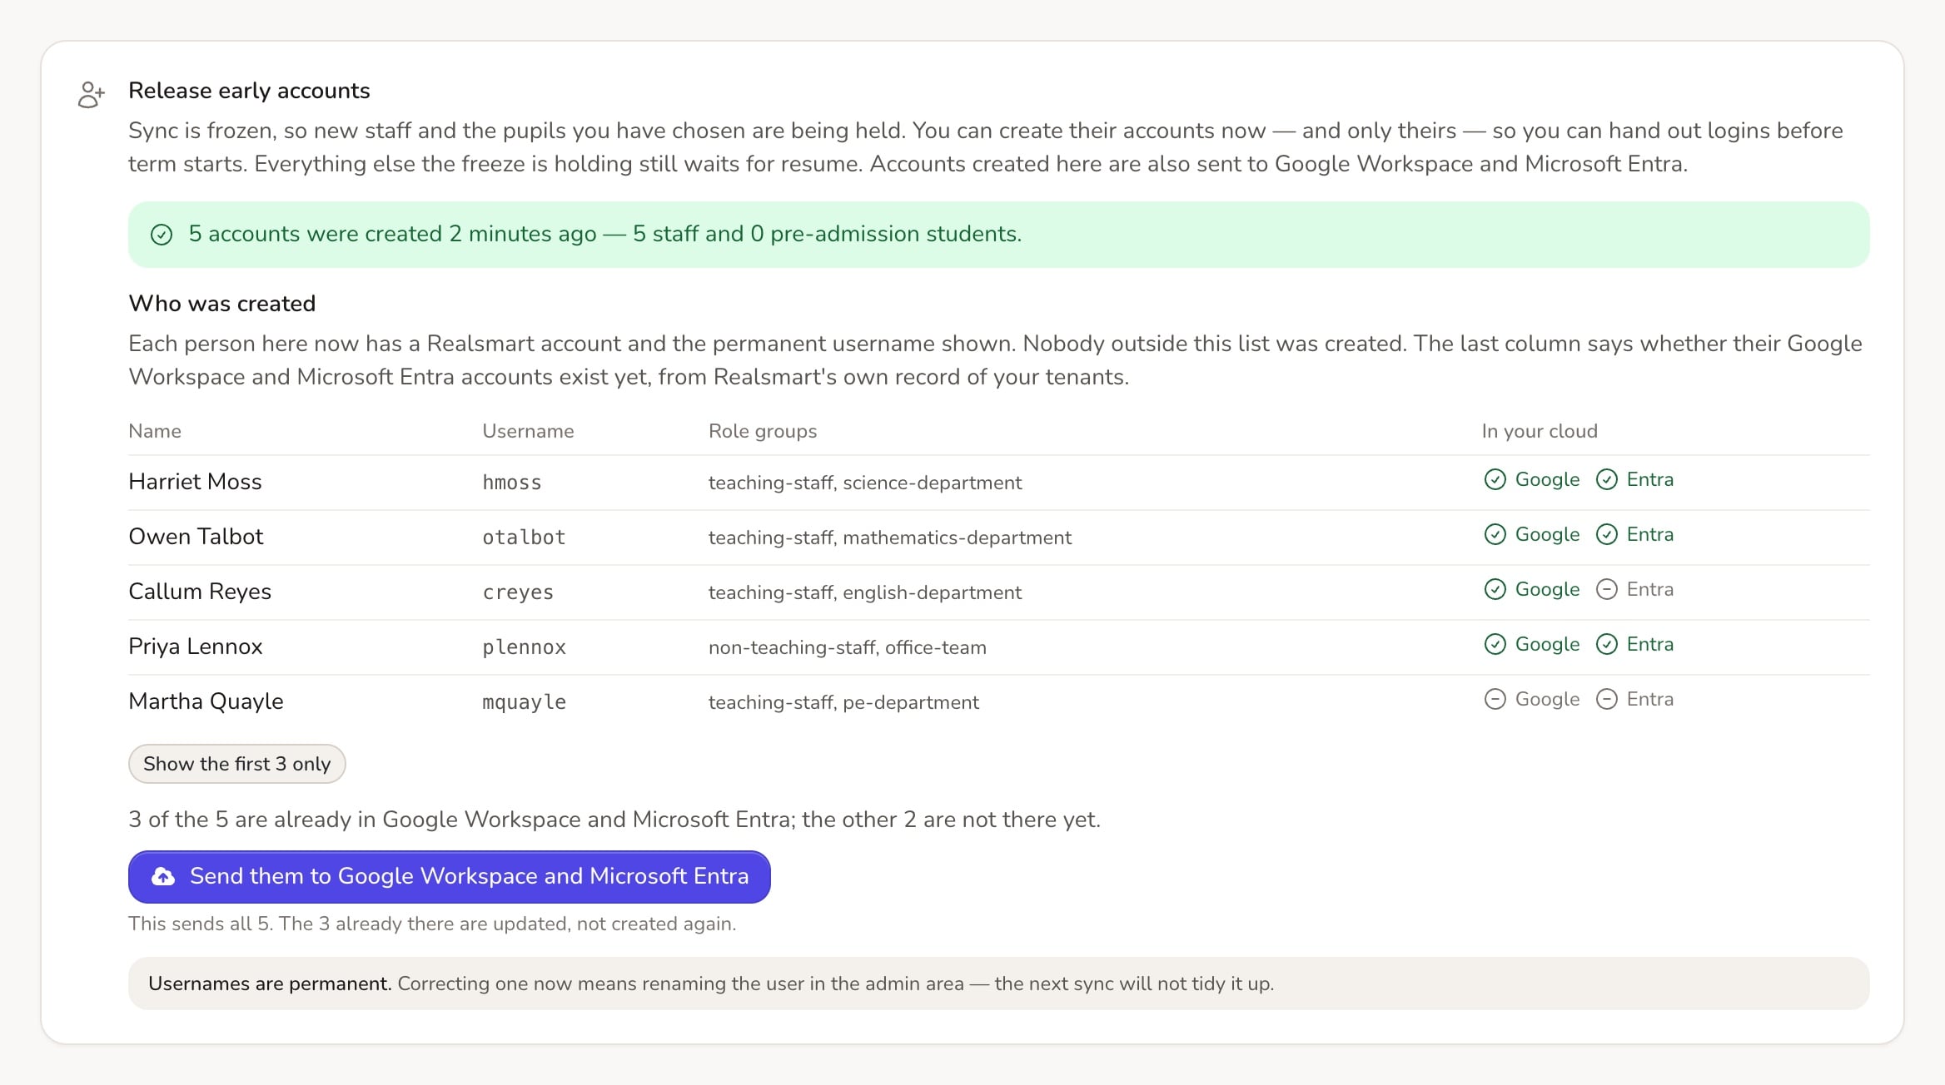This screenshot has height=1085, width=1945.
Task: Click the Role groups column header
Action: point(763,431)
